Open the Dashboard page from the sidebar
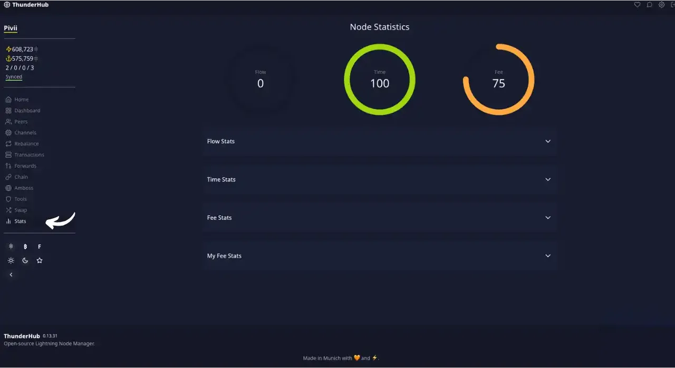The width and height of the screenshot is (675, 368). (23, 110)
